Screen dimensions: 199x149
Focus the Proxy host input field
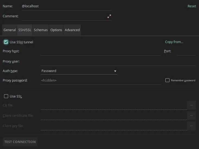[x=101, y=51]
